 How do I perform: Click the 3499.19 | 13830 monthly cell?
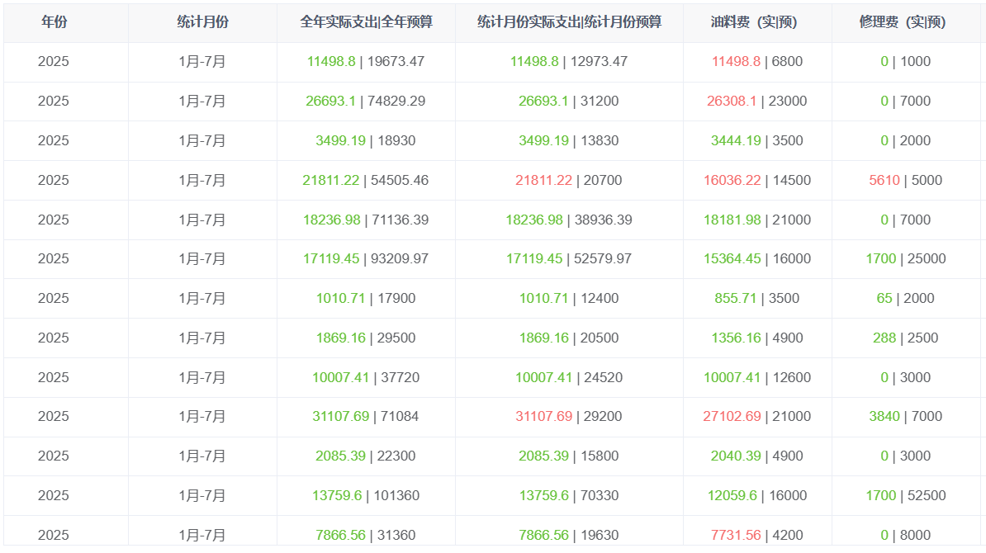coord(568,141)
